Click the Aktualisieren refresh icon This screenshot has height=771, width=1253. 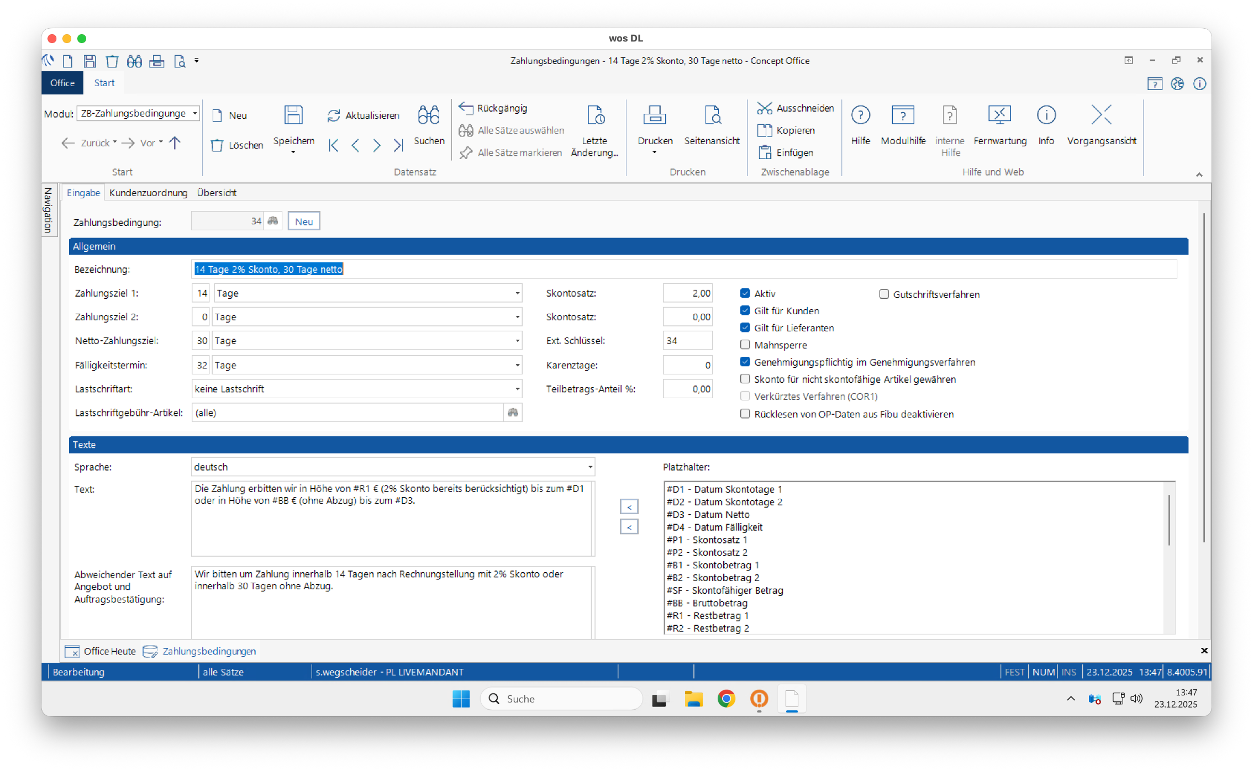pyautogui.click(x=333, y=115)
